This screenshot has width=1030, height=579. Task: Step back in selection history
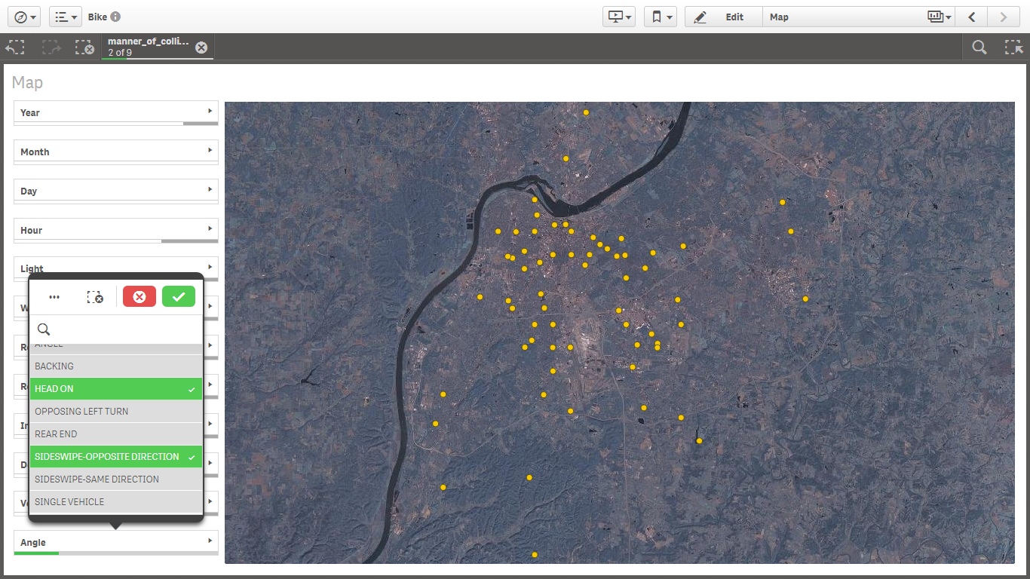(x=15, y=47)
